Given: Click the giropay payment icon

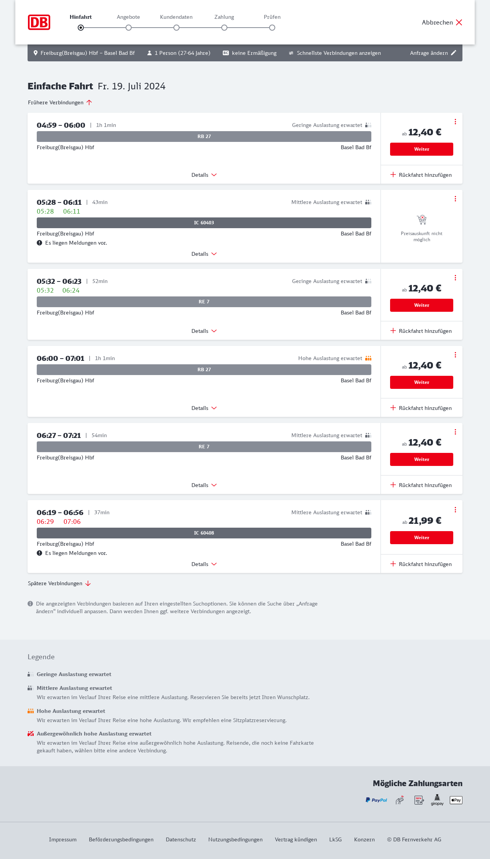Looking at the screenshot, I should (437, 800).
